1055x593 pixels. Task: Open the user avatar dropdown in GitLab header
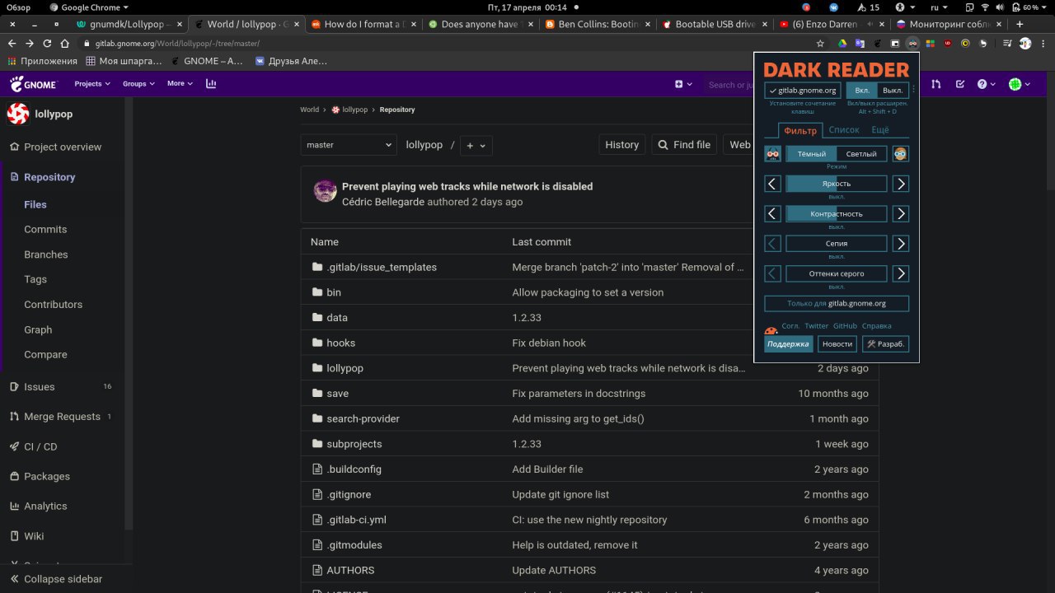tap(1020, 84)
